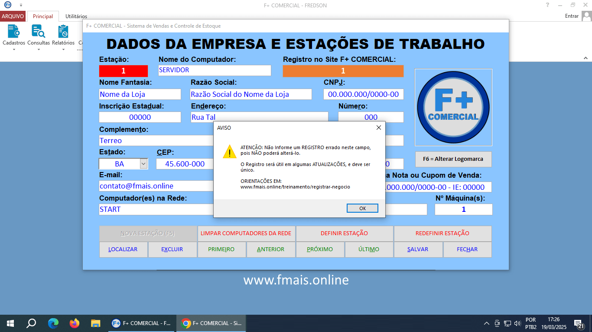Click Computador(es) na Rede field START
592x332 pixels.
point(156,209)
